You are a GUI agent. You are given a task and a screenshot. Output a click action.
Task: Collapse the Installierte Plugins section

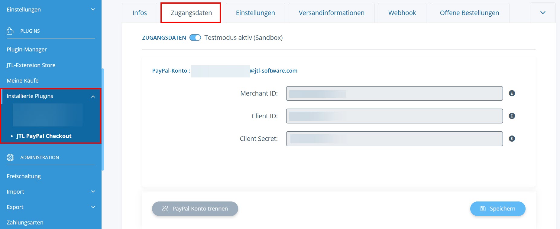pos(93,96)
